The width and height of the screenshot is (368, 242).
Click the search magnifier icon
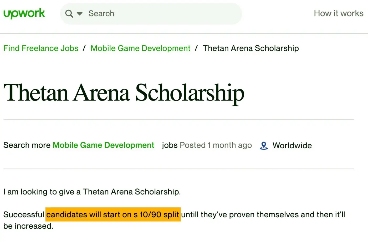pos(69,14)
